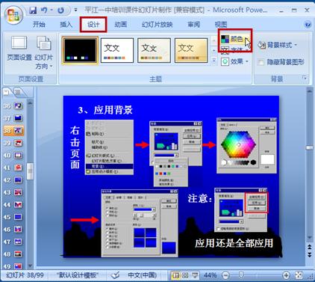Open 背景样式 background styles dropdown
The width and height of the screenshot is (315, 282).
[x=278, y=45]
